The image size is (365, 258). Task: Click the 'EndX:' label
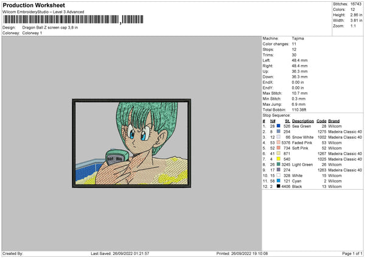(x=268, y=82)
